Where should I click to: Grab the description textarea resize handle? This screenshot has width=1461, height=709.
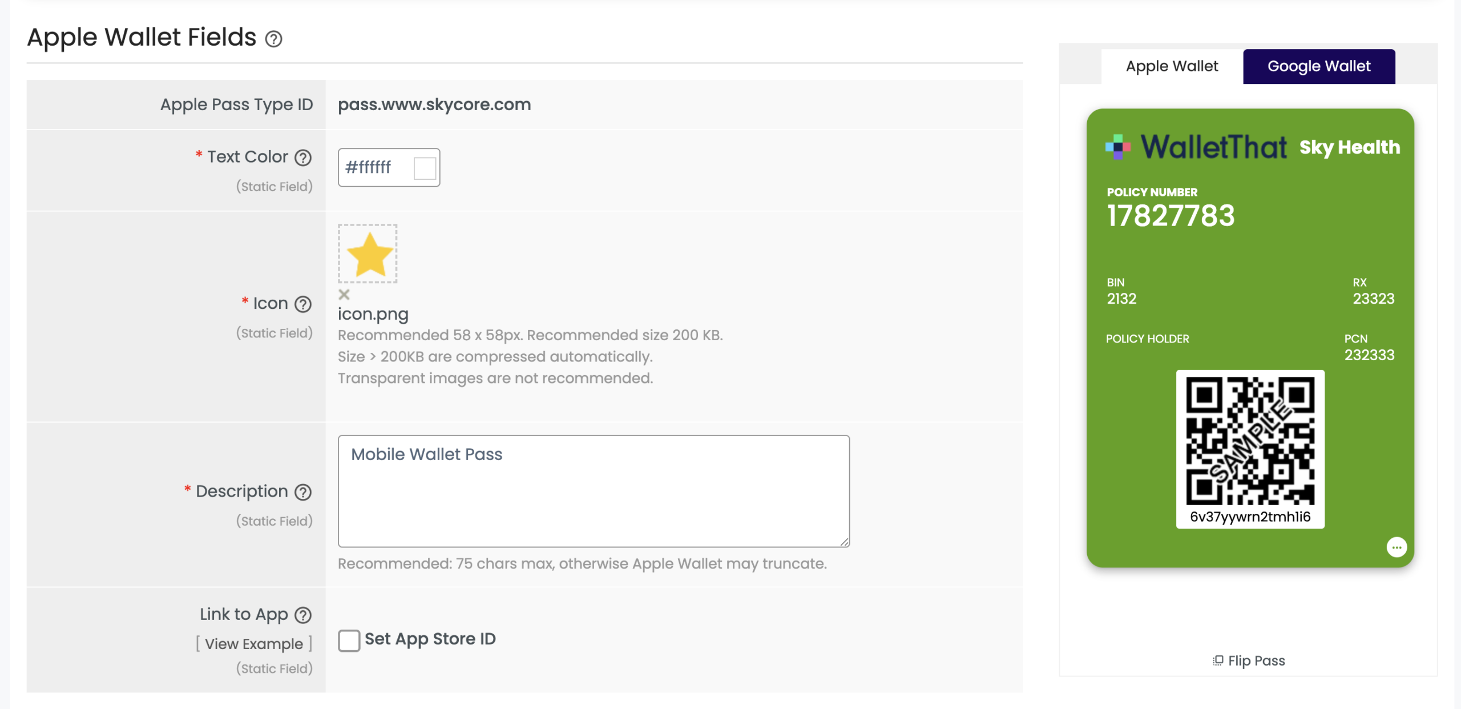coord(845,542)
